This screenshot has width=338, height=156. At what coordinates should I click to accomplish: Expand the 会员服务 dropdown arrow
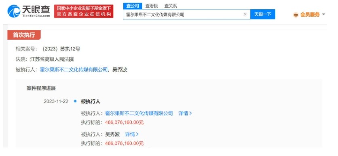tap(323, 15)
